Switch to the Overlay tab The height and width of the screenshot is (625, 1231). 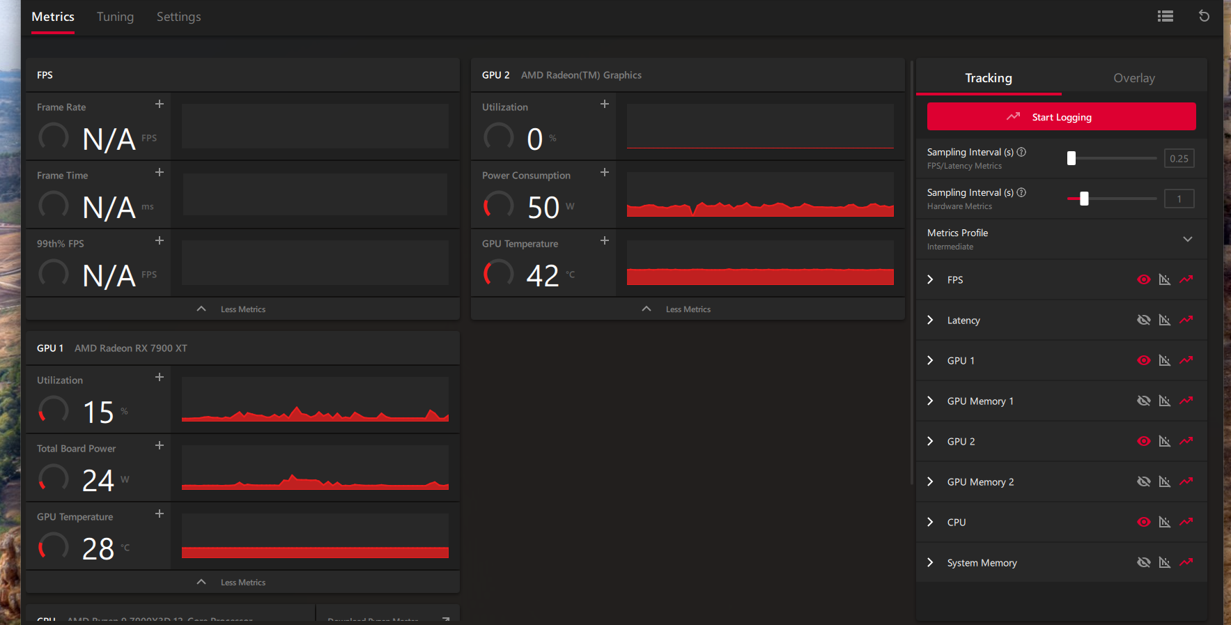[1133, 78]
